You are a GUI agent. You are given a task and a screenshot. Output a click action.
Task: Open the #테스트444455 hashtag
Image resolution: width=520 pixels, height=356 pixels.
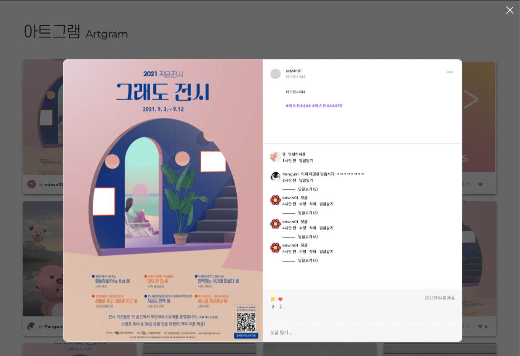(327, 106)
